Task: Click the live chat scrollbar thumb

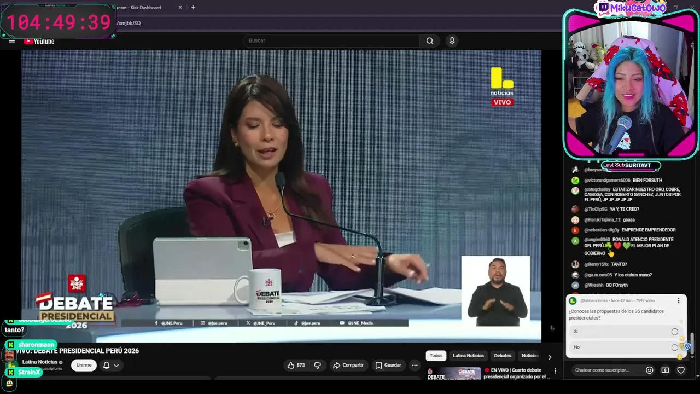Action: [x=692, y=345]
